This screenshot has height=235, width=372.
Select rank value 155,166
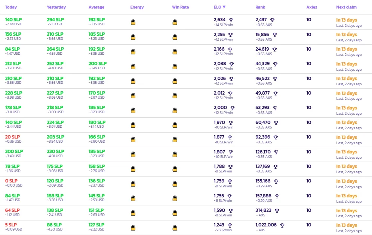pos(263,181)
